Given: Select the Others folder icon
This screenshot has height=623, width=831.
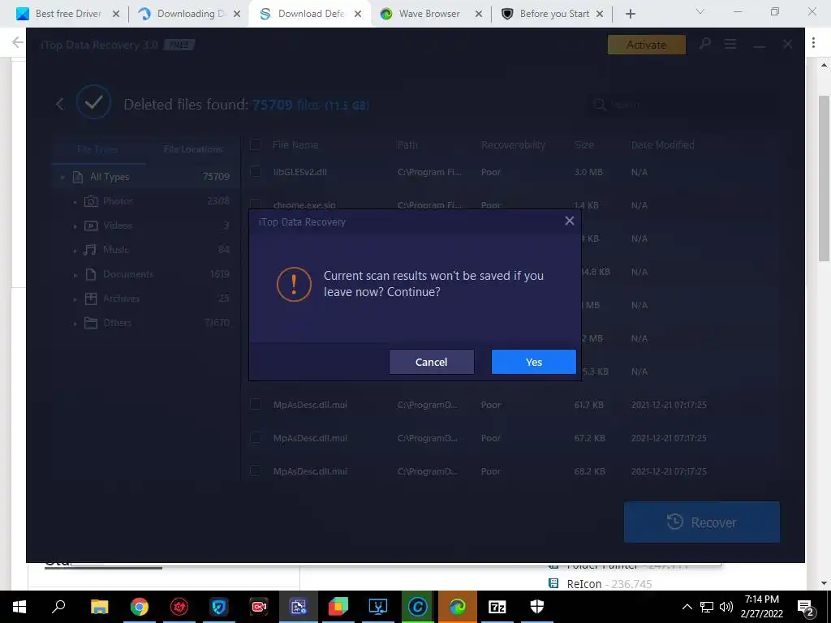Looking at the screenshot, I should coord(91,323).
